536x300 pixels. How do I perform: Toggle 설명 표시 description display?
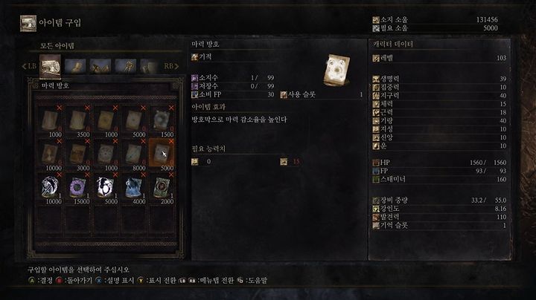click(x=115, y=281)
